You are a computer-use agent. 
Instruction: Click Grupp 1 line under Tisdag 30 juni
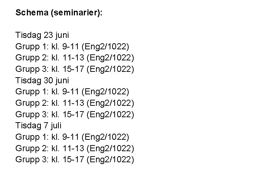click(x=72, y=92)
